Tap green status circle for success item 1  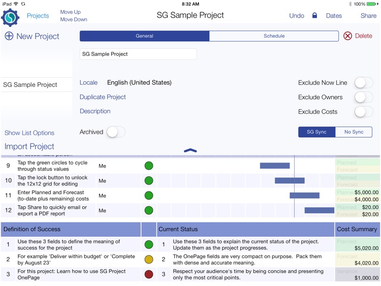click(x=149, y=244)
